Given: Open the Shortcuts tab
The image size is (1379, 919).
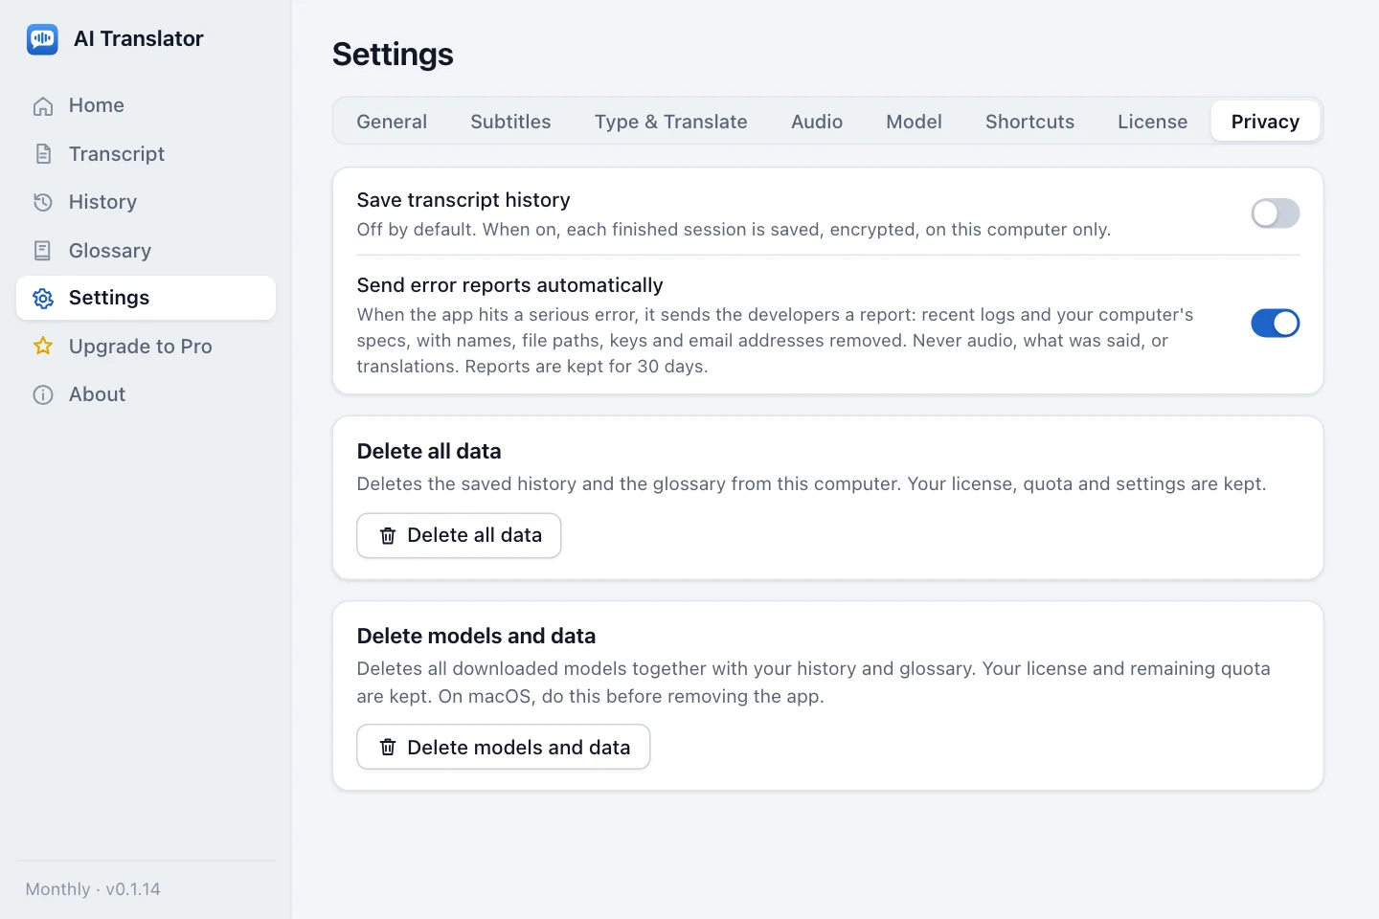Looking at the screenshot, I should [x=1029, y=122].
